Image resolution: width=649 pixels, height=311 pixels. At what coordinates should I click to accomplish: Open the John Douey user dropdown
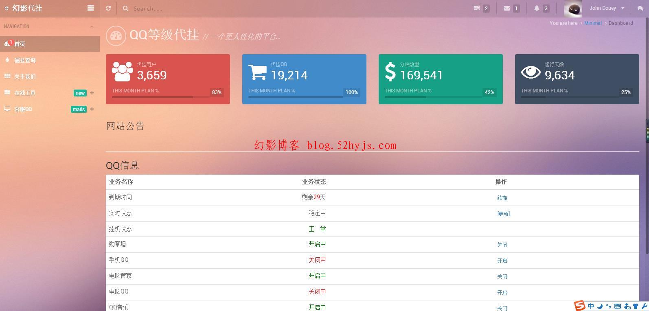coord(606,8)
